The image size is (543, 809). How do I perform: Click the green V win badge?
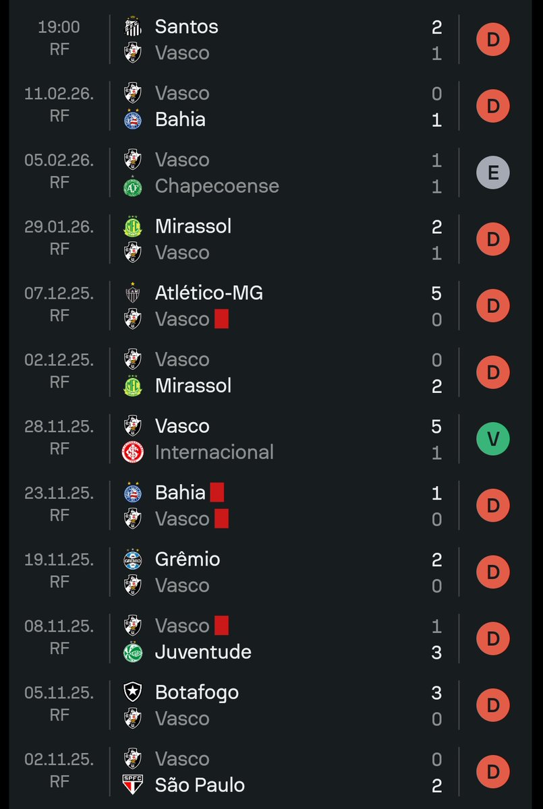click(493, 439)
